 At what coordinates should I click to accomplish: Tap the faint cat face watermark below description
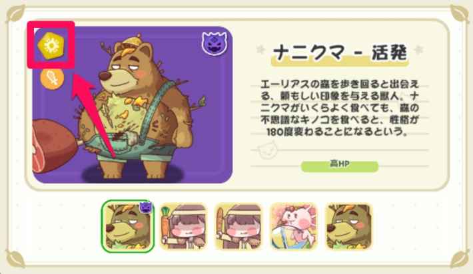coord(268,150)
